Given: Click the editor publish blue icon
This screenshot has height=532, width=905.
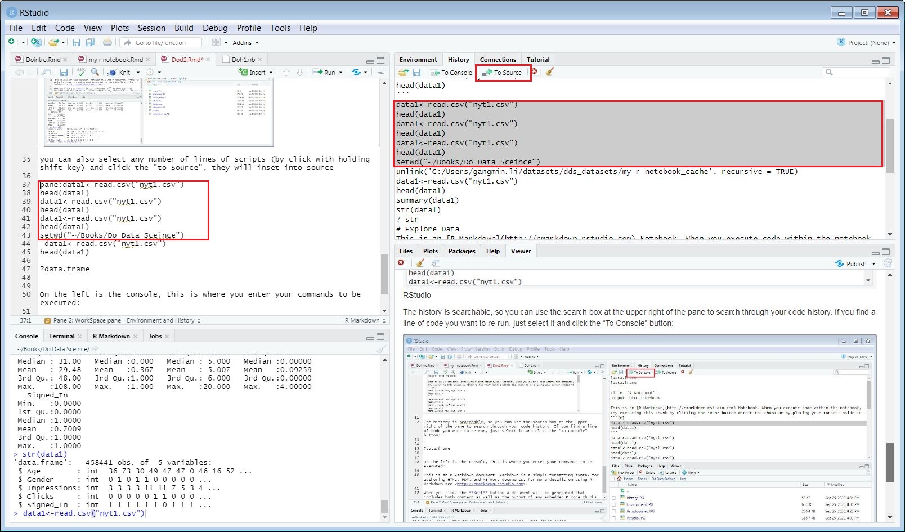Looking at the screenshot, I should (356, 72).
